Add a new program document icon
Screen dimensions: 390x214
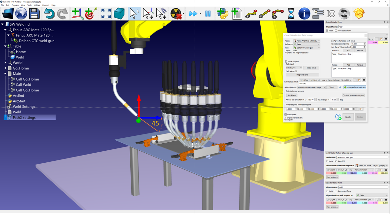237,14
